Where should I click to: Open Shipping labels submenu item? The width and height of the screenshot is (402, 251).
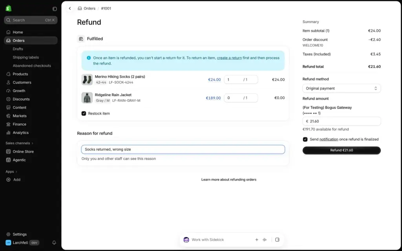[x=26, y=57]
